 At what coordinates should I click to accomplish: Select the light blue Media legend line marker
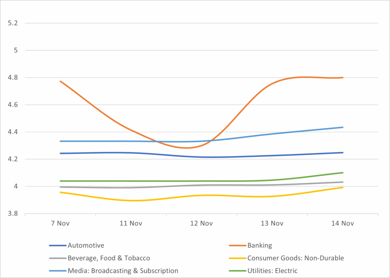pos(58,271)
